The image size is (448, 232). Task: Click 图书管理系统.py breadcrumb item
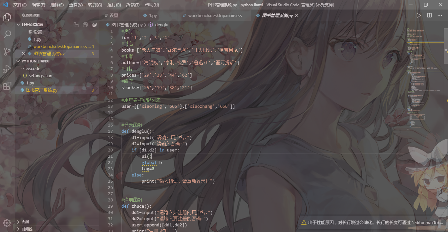[x=127, y=25]
